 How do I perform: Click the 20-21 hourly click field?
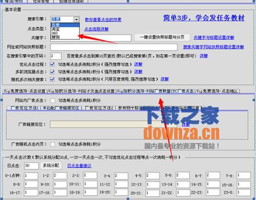153,193
